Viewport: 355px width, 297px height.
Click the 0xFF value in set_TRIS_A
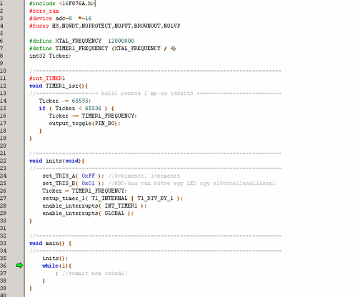[88, 176]
